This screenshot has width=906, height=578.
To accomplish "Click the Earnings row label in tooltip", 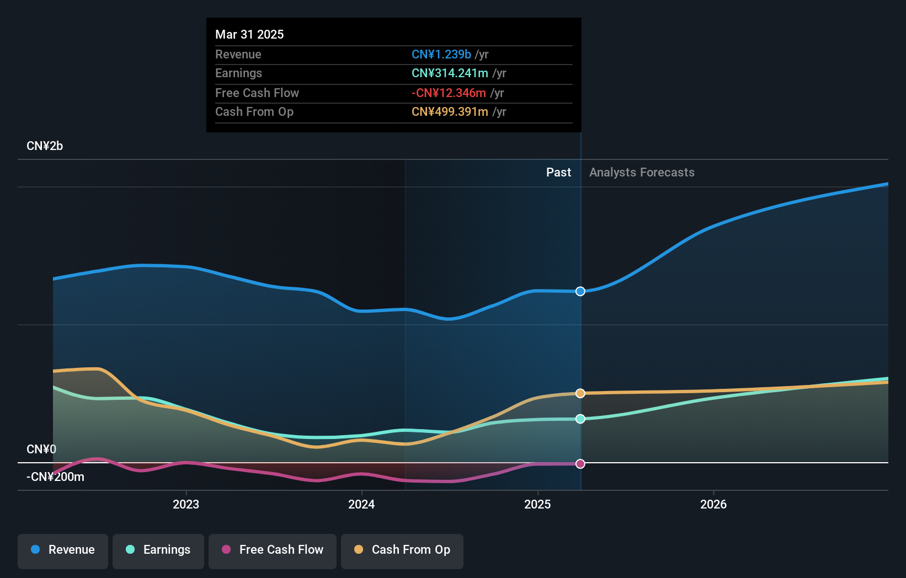I will (x=238, y=73).
